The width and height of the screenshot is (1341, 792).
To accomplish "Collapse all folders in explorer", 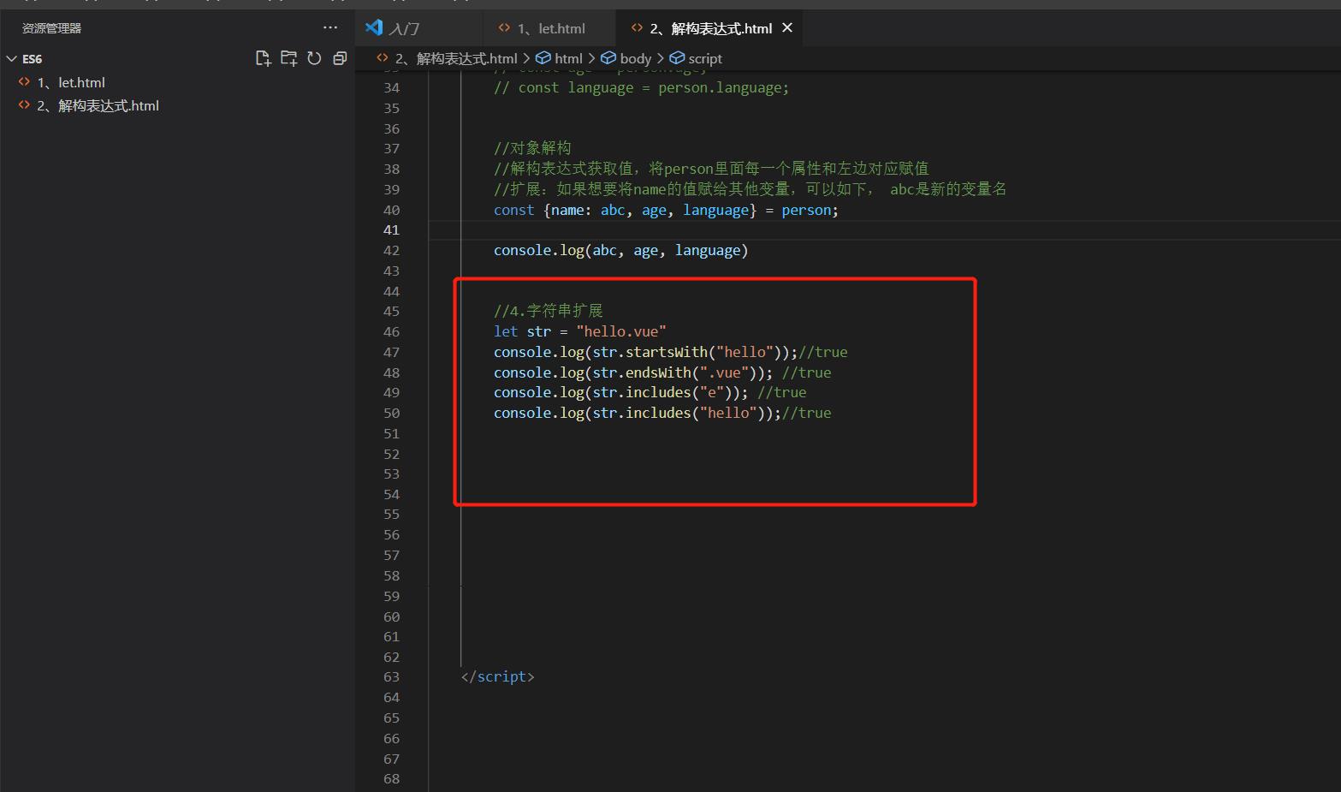I will click(340, 58).
